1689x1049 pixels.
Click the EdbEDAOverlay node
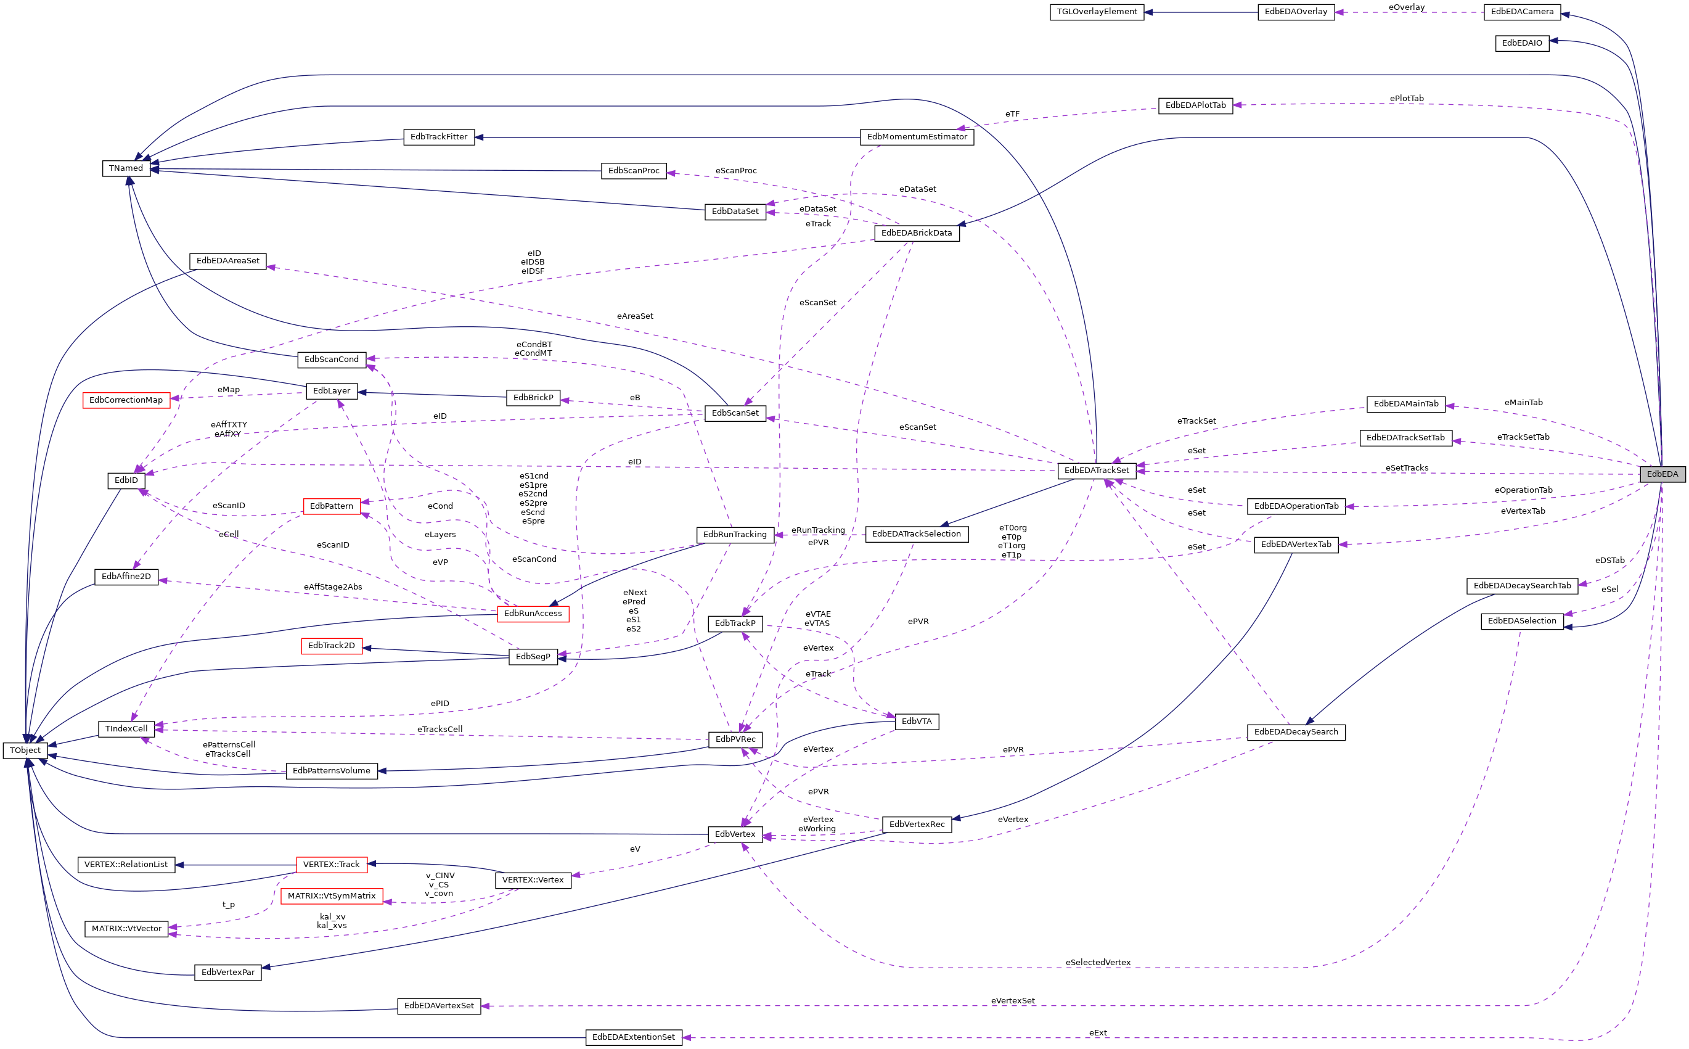(1296, 12)
